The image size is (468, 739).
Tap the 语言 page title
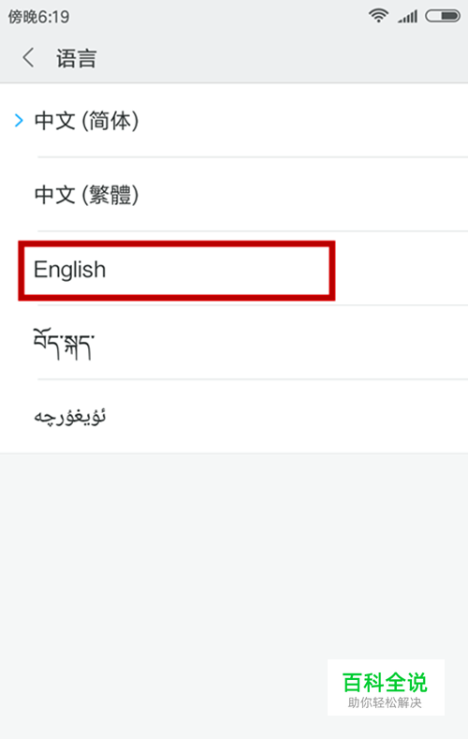coord(77,58)
